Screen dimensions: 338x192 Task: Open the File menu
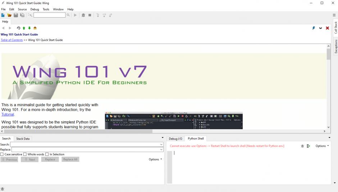(4, 9)
